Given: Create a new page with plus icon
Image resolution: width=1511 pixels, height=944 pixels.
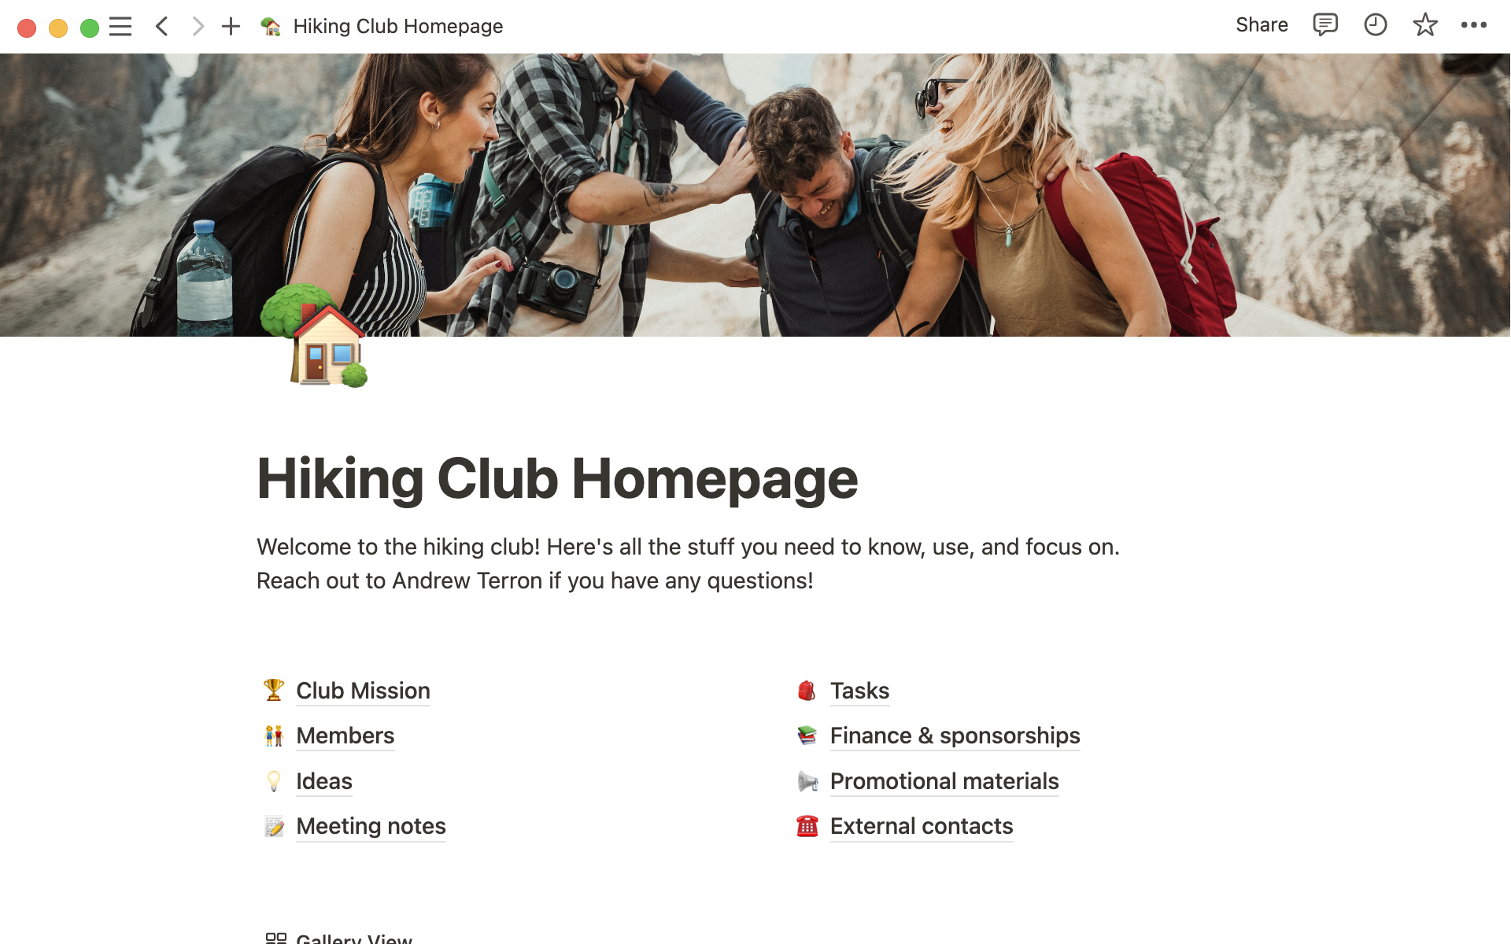Looking at the screenshot, I should tap(231, 27).
